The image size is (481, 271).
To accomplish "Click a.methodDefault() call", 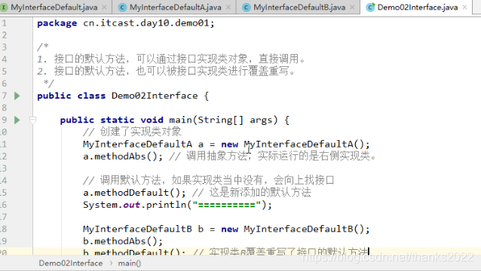I will click(134, 193).
